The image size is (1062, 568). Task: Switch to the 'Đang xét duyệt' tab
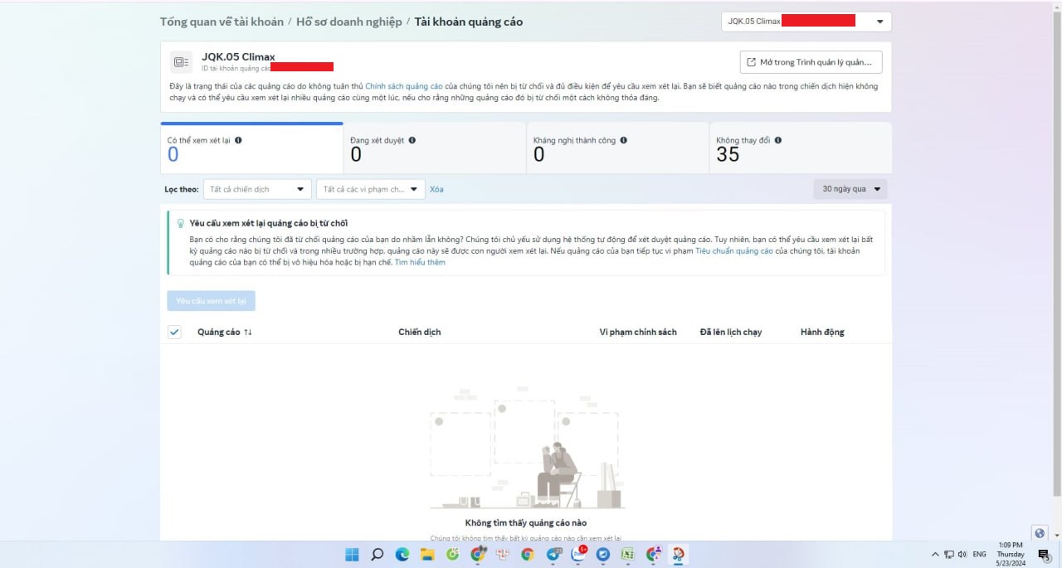435,148
